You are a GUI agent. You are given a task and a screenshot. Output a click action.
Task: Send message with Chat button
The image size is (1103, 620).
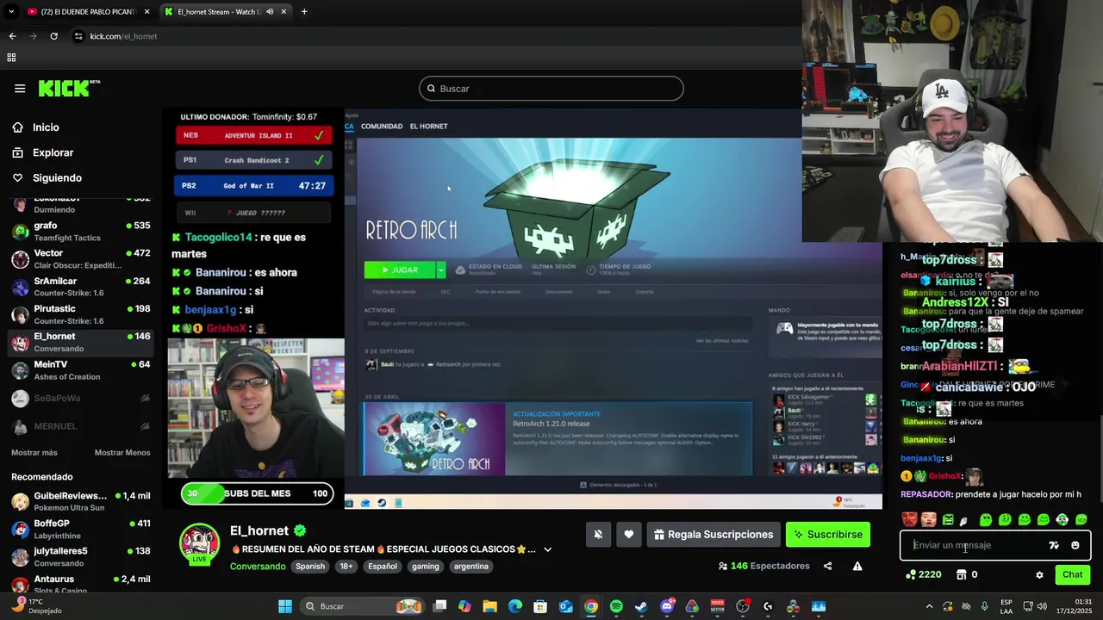click(1073, 575)
